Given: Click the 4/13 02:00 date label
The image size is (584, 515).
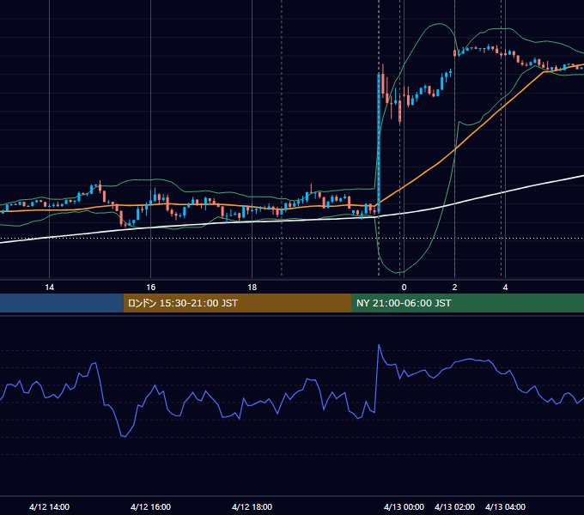Looking at the screenshot, I should tap(454, 506).
